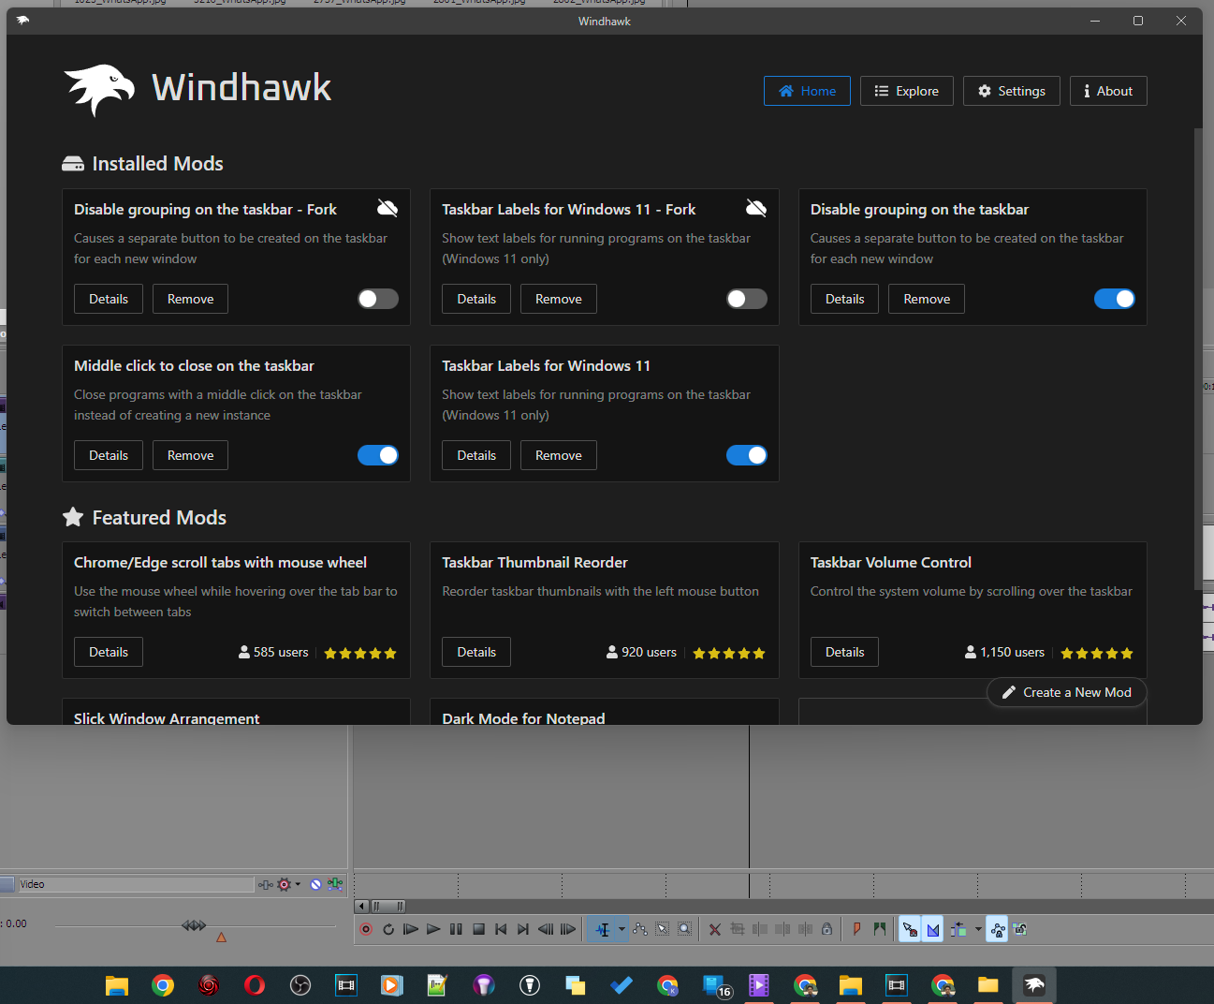Toggle Auto Ripple in the editor toolbar

pos(958,929)
